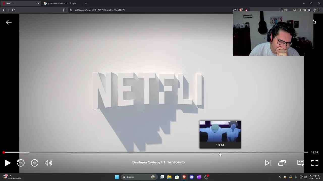Open OBS Studio from the taskbar

click(206, 177)
